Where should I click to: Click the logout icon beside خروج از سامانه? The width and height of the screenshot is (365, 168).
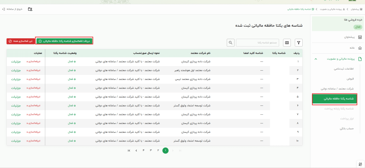point(3,9)
